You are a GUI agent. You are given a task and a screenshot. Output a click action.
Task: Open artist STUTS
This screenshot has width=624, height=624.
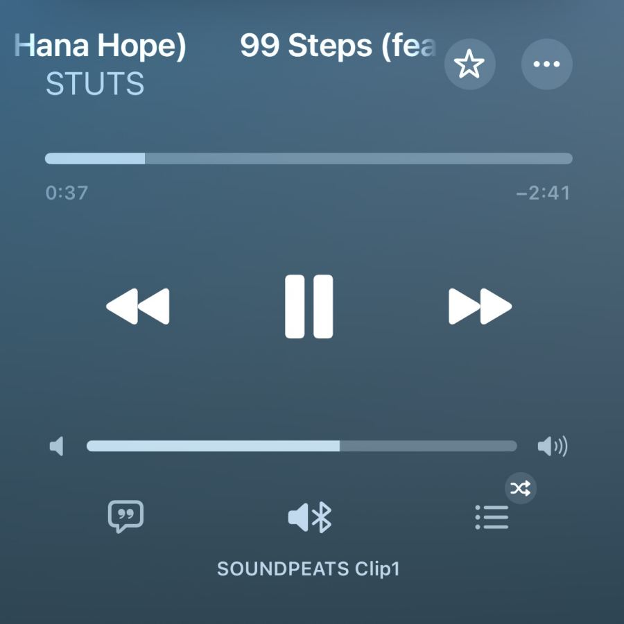(95, 84)
